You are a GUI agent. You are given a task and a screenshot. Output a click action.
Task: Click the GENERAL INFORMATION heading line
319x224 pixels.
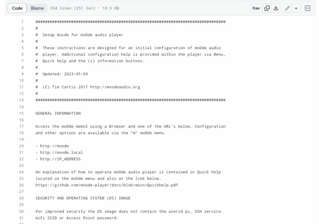[x=58, y=113]
